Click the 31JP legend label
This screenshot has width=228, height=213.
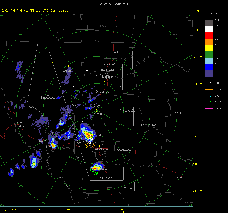click(218, 102)
